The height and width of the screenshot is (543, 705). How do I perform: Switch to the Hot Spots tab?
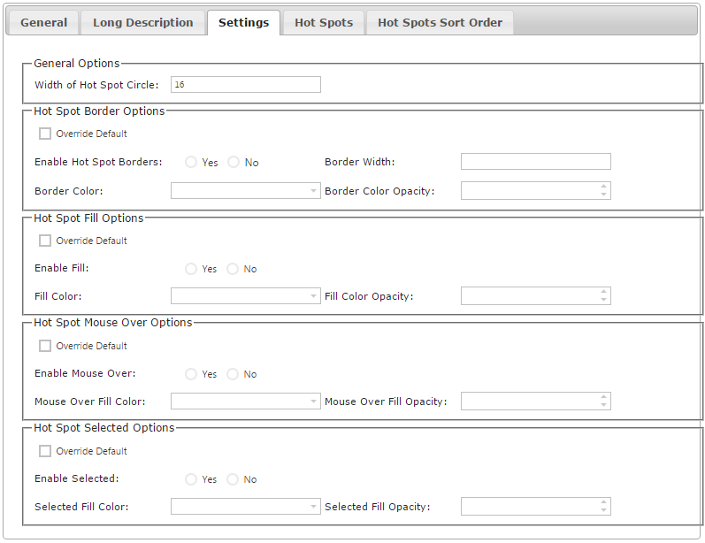[x=324, y=22]
